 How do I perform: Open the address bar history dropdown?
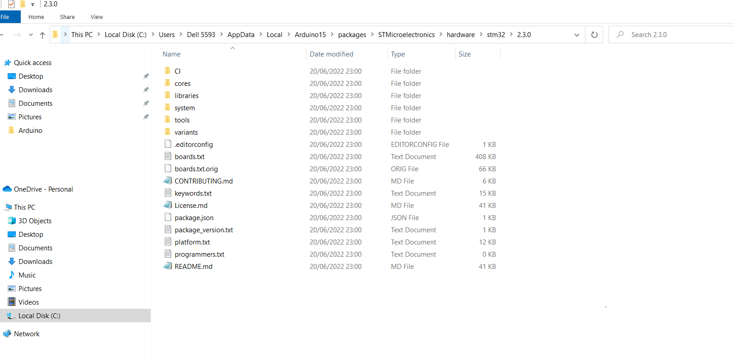click(x=577, y=35)
